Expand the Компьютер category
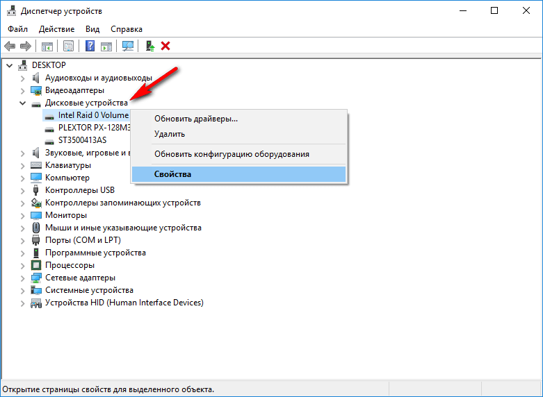 click(x=22, y=178)
